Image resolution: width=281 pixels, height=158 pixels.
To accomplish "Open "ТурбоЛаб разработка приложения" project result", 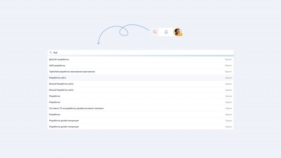I will tap(140, 72).
